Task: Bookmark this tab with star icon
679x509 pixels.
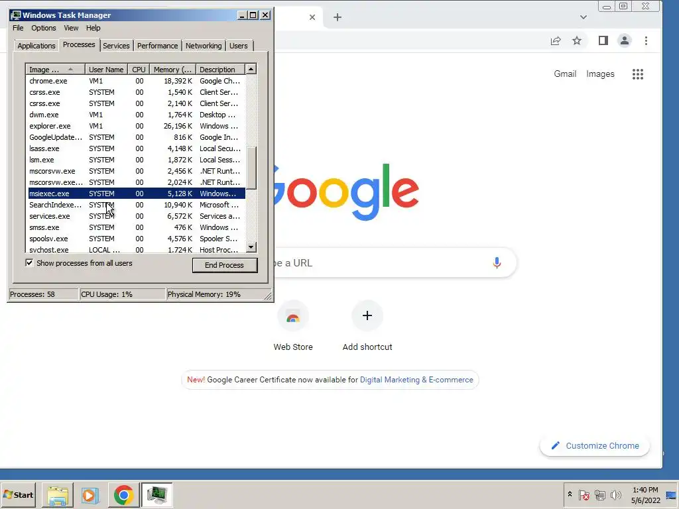Action: click(577, 40)
